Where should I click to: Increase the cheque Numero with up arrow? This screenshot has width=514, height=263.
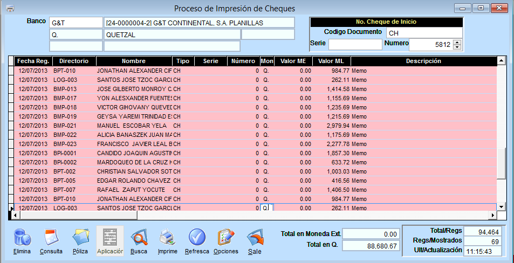457,42
